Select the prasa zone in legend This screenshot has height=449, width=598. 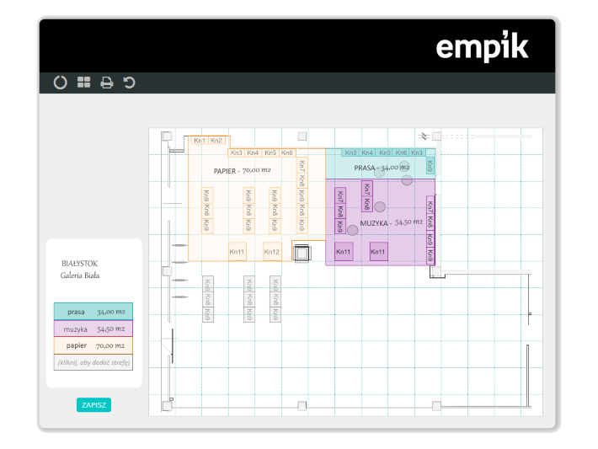[x=93, y=312]
